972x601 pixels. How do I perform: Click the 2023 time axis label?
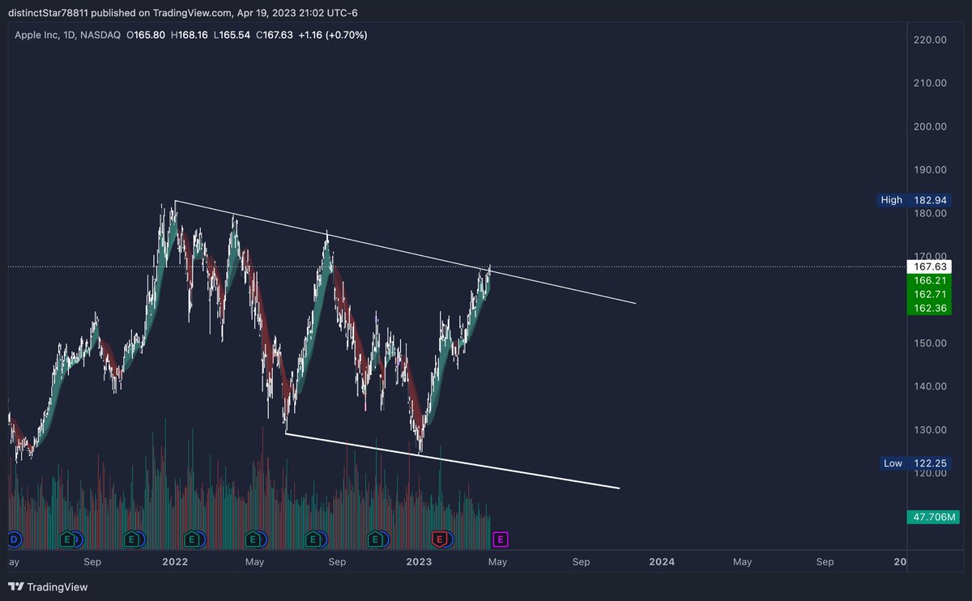[x=419, y=561]
